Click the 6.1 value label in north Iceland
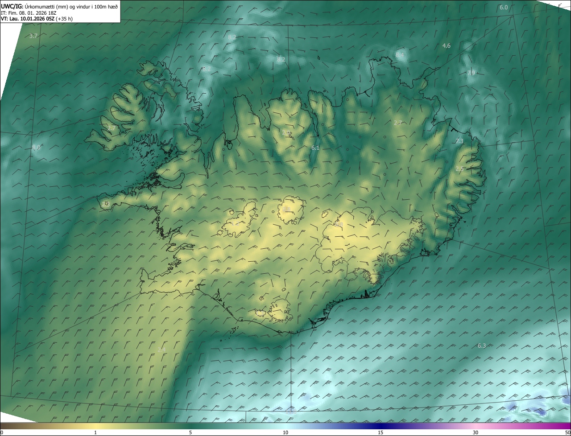Viewport: 571px width, 436px height. [x=315, y=148]
